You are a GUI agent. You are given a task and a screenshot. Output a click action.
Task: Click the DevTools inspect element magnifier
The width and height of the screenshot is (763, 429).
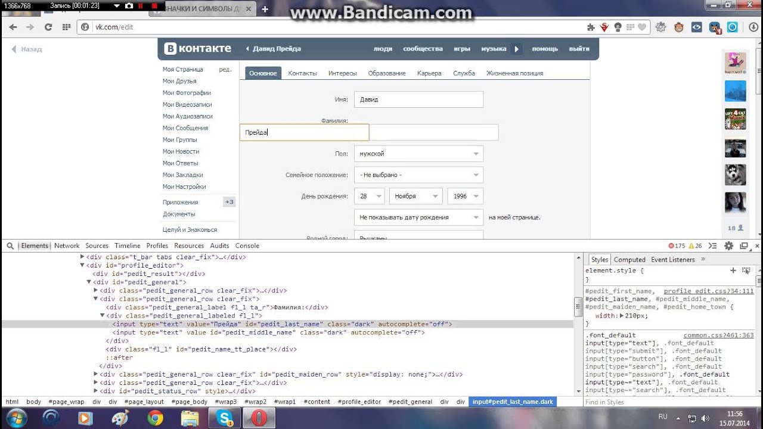(11, 245)
